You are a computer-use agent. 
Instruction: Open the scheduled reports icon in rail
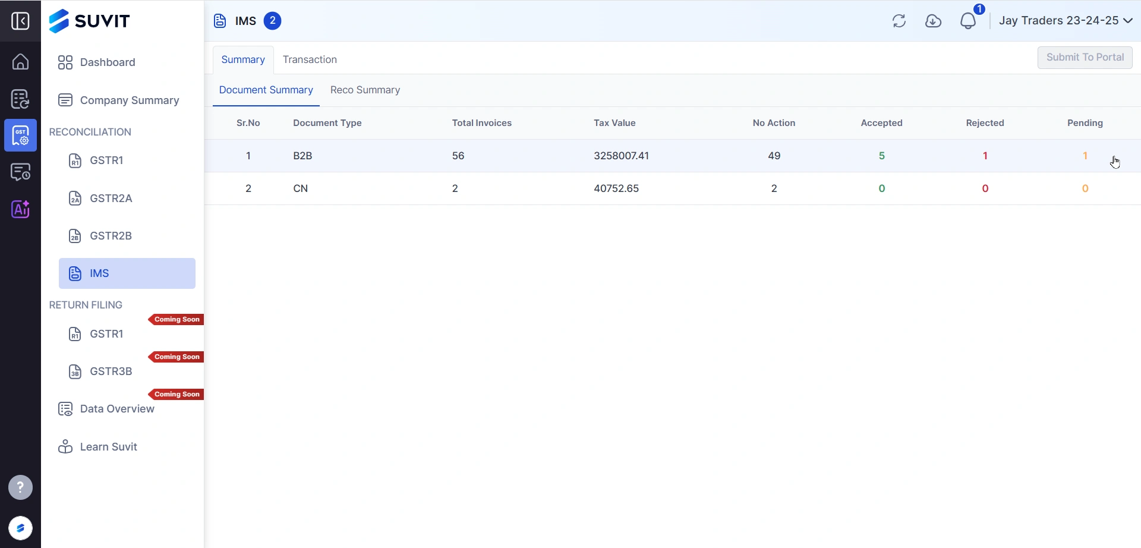coord(20,172)
